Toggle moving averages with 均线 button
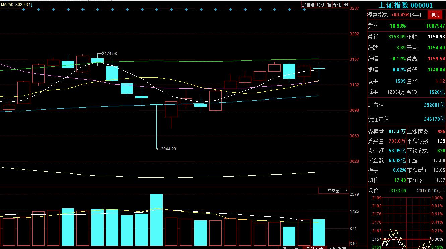 coord(321,5)
